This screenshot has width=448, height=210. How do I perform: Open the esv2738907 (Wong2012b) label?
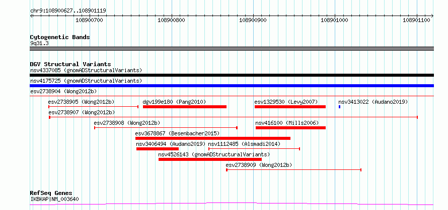(x=81, y=112)
